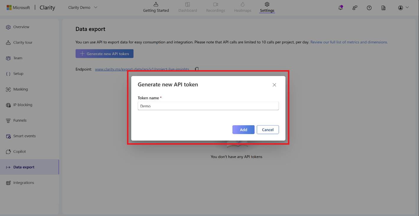
Task: Click the Cancel button in dialog
Action: pos(268,130)
